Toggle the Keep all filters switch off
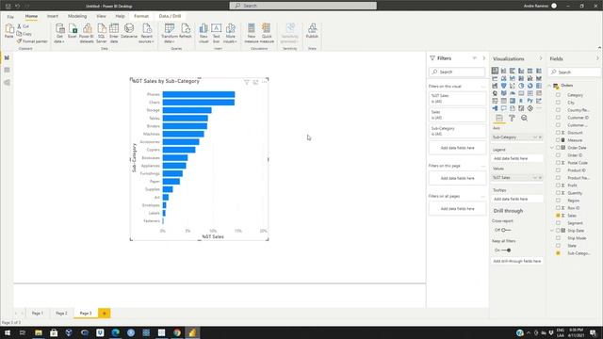The height and width of the screenshot is (339, 603). coord(506,250)
